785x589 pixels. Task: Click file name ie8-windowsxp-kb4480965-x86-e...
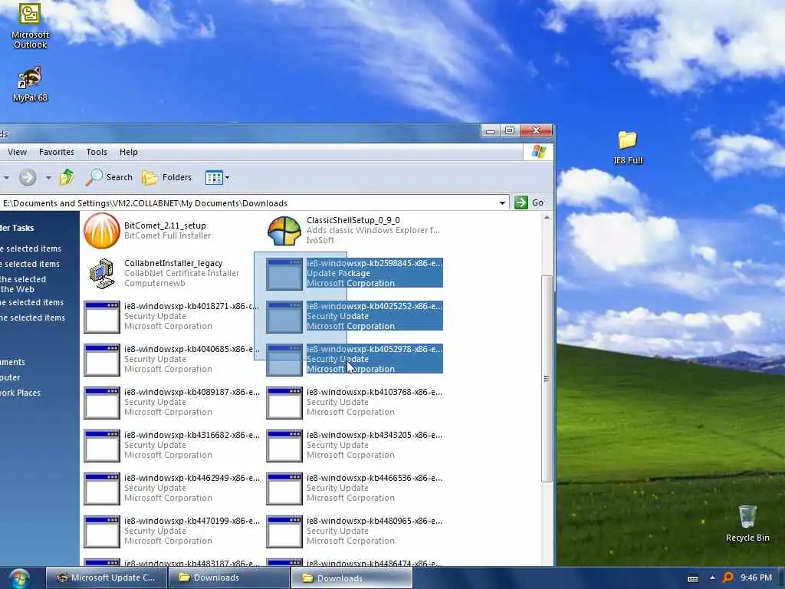pyautogui.click(x=374, y=521)
